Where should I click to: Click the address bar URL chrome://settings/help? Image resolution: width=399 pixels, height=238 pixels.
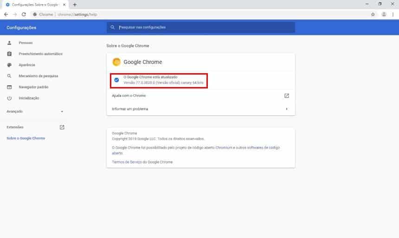[x=77, y=14]
